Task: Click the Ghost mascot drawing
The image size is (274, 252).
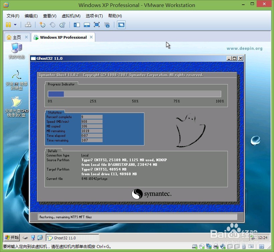Action: [x=190, y=131]
